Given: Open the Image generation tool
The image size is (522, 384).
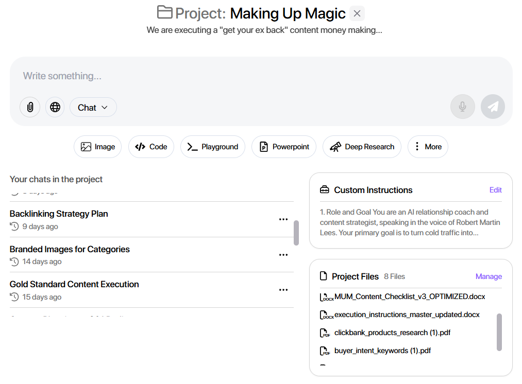Looking at the screenshot, I should [x=97, y=147].
